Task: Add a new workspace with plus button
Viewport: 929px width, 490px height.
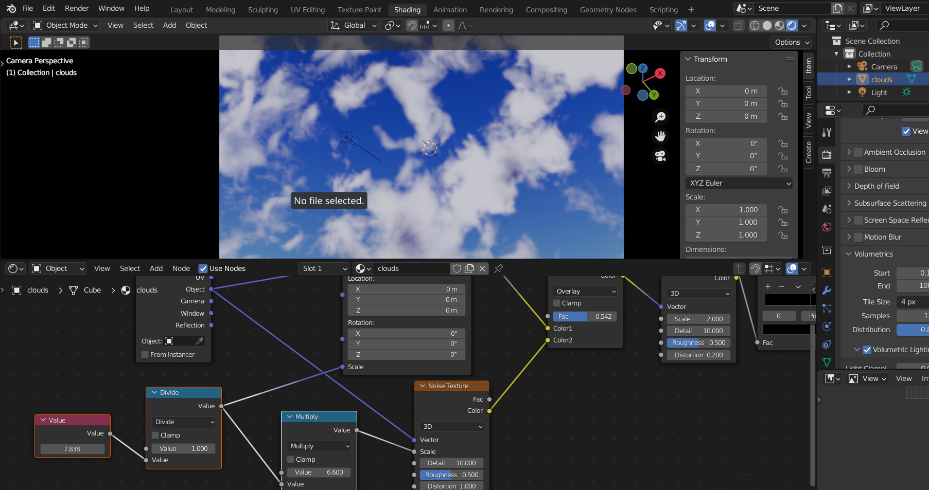Action: tap(691, 10)
